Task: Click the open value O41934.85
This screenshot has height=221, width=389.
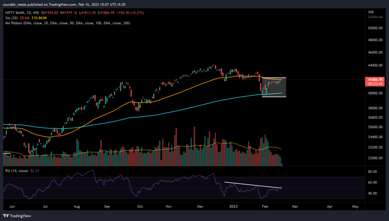Action: tap(50, 13)
